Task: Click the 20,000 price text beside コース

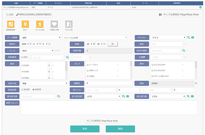Action: click(x=57, y=50)
